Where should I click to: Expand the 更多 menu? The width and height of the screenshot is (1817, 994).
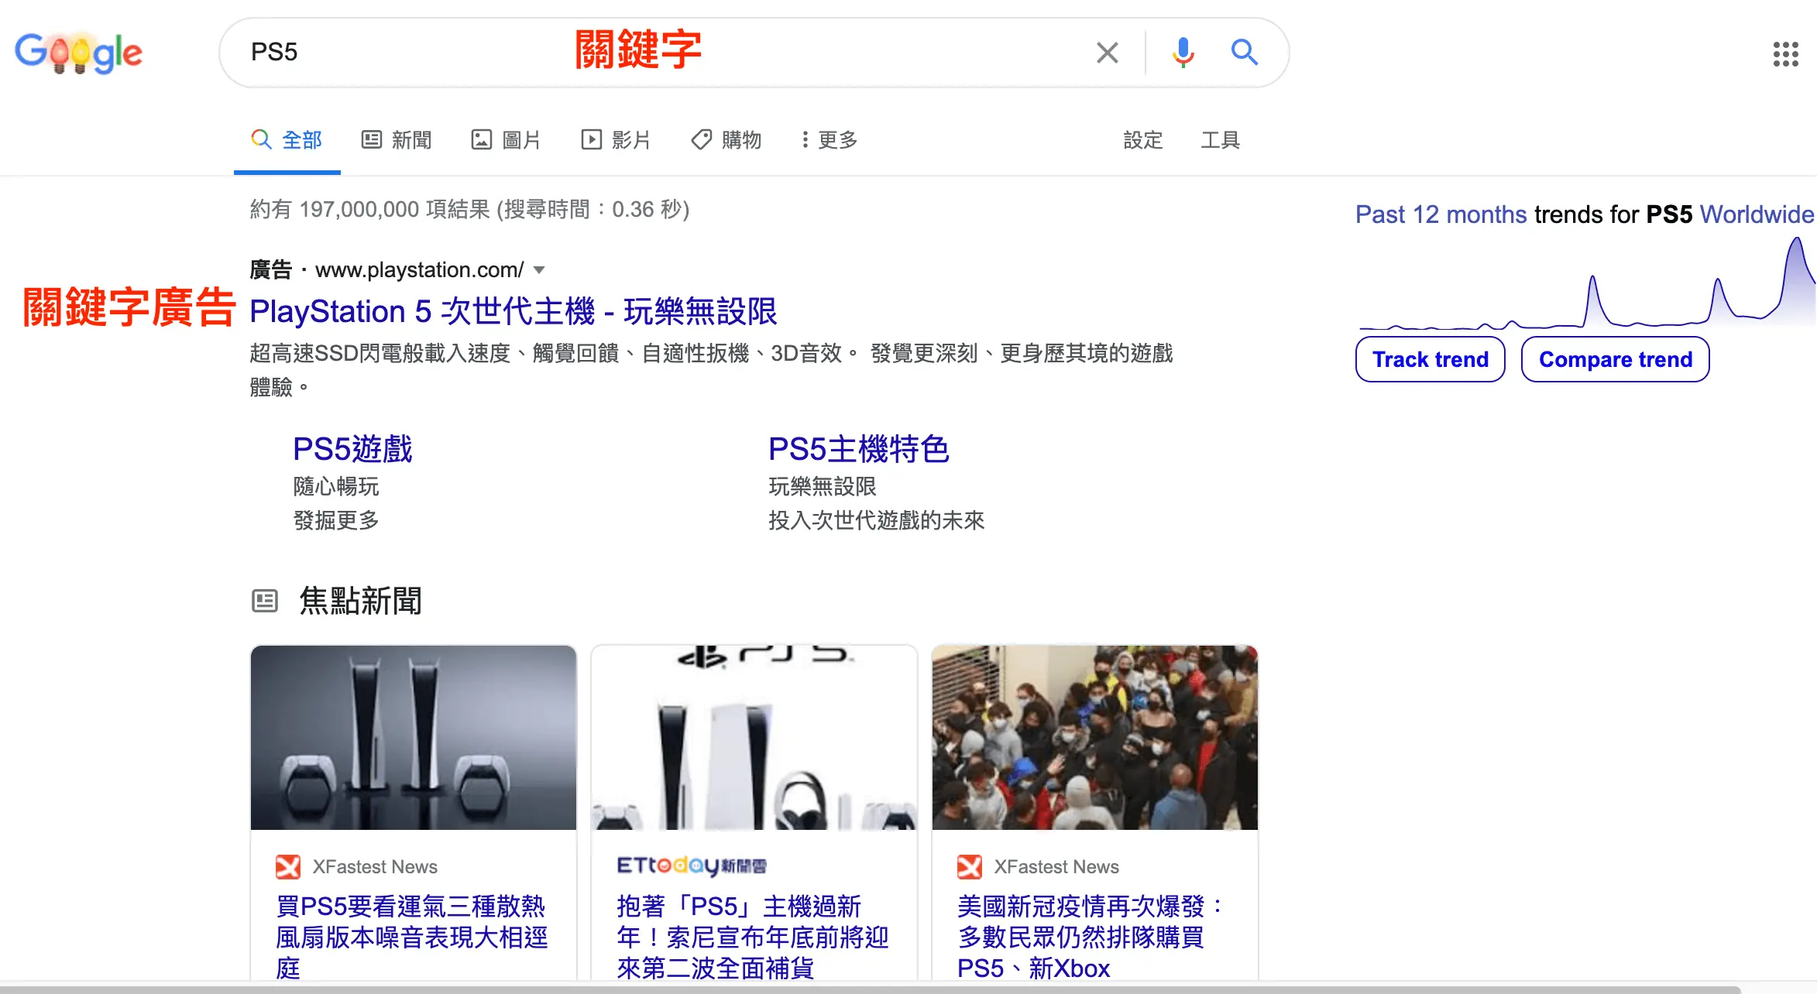click(829, 140)
